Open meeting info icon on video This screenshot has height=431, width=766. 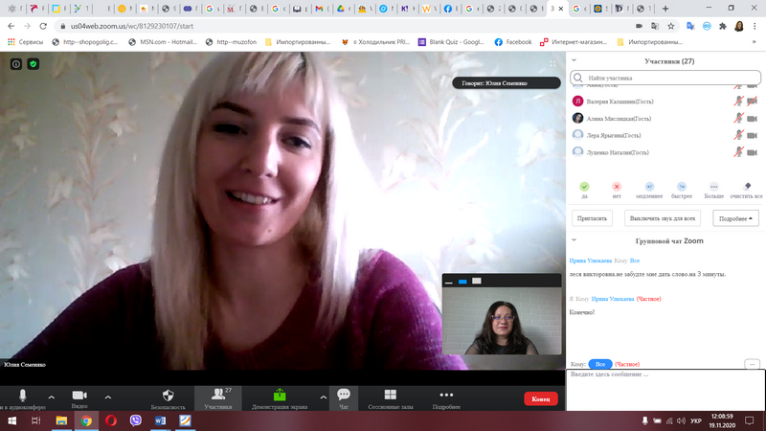click(x=16, y=64)
